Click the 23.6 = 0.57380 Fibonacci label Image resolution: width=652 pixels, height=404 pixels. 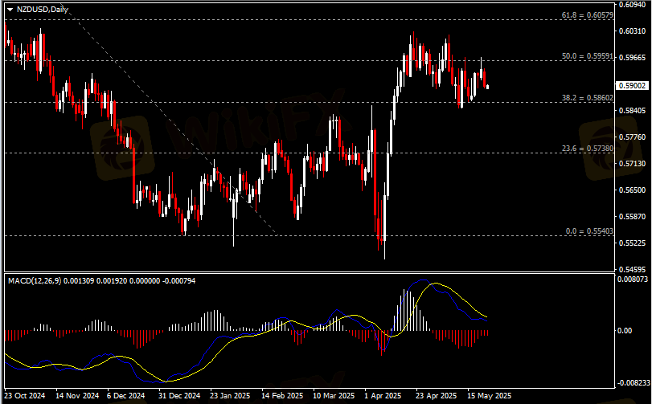[x=587, y=149]
